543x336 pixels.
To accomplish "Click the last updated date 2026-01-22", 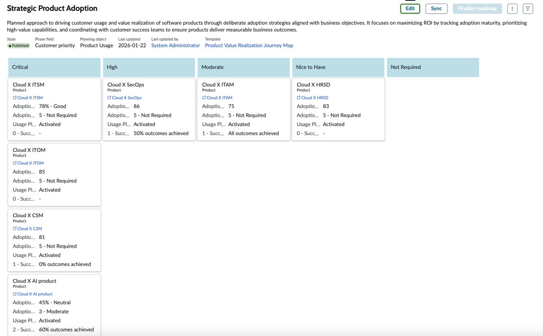I will (132, 46).
